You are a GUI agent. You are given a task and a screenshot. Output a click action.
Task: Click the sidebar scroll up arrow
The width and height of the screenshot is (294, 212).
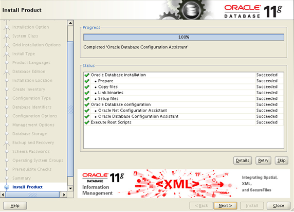[x=70, y=23]
